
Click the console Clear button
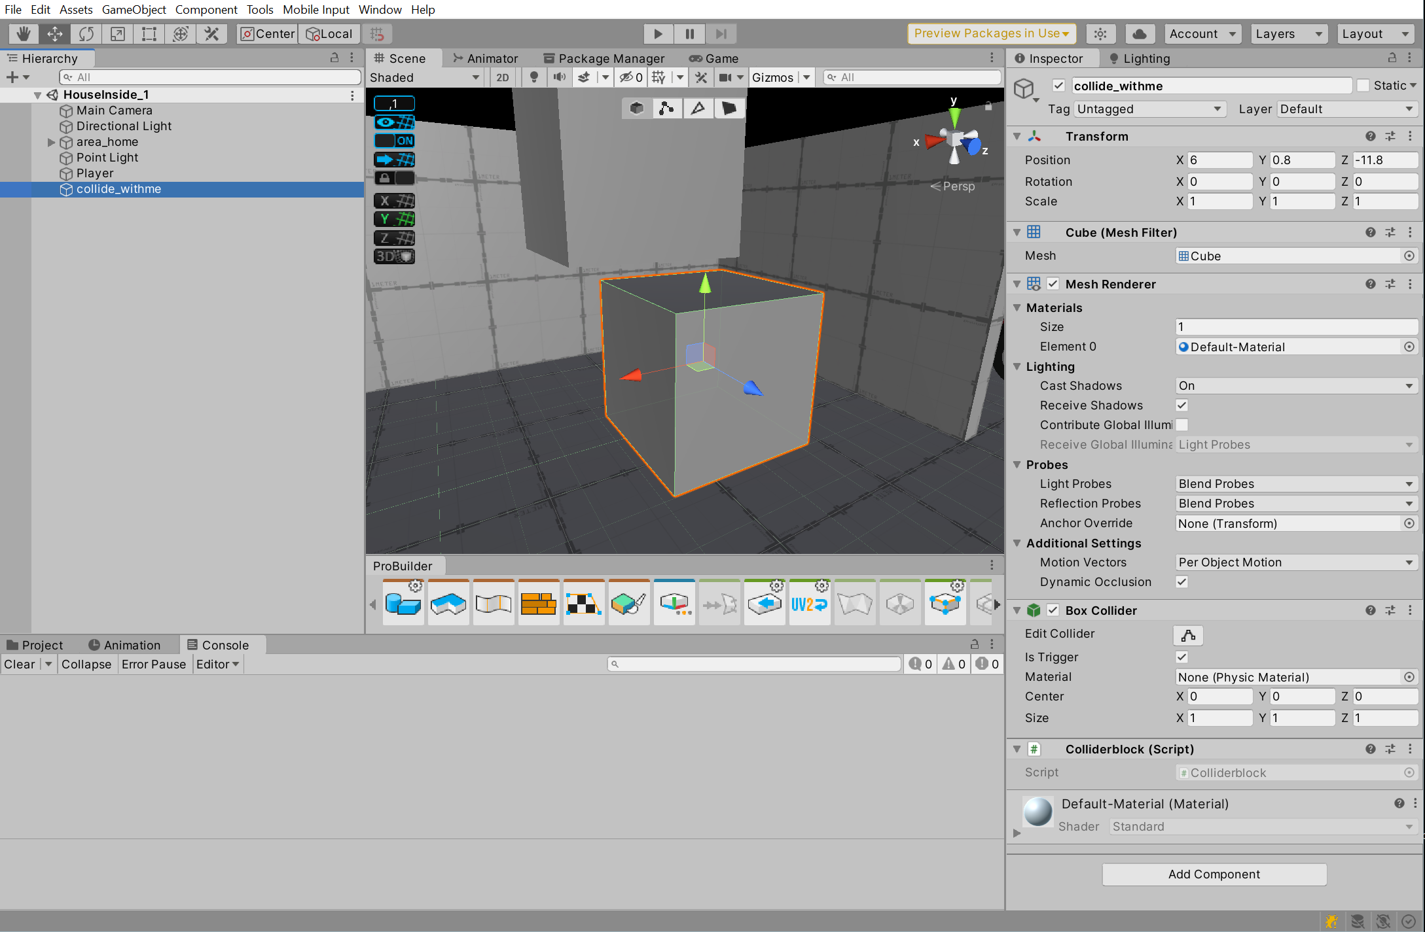[20, 664]
